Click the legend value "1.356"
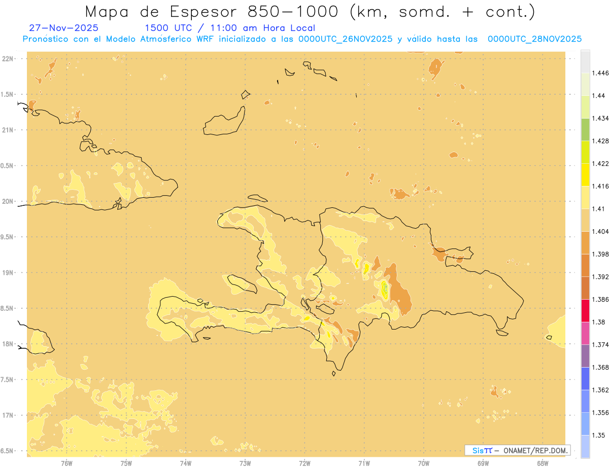The height and width of the screenshot is (470, 609). coord(600,413)
